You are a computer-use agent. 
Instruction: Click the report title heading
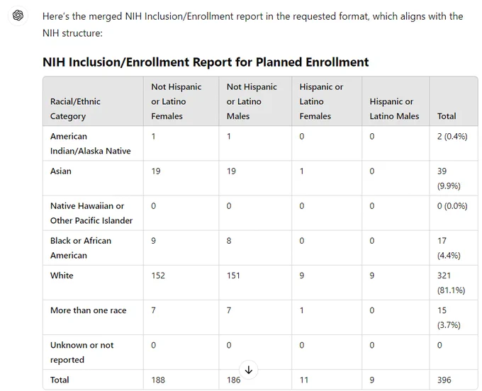click(206, 62)
